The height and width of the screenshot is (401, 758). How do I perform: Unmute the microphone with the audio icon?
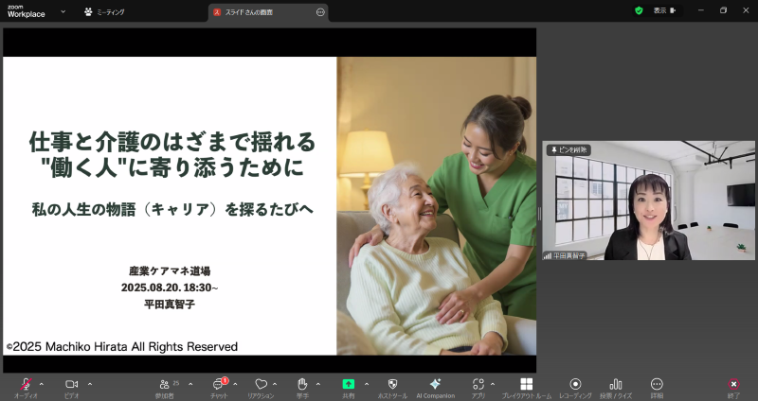coord(26,384)
